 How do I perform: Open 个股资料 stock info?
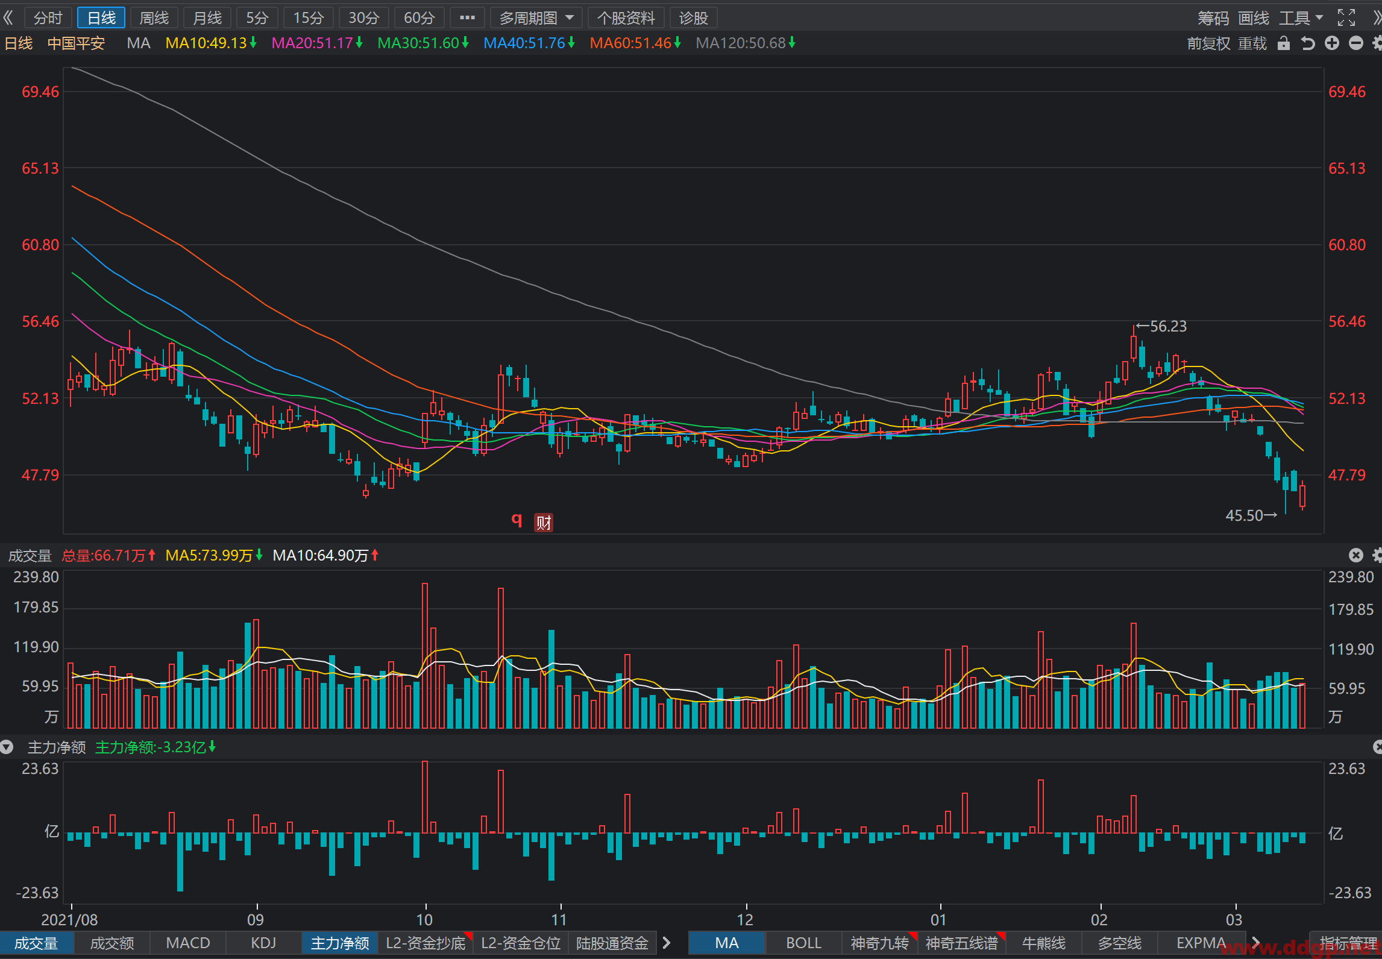coord(626,18)
